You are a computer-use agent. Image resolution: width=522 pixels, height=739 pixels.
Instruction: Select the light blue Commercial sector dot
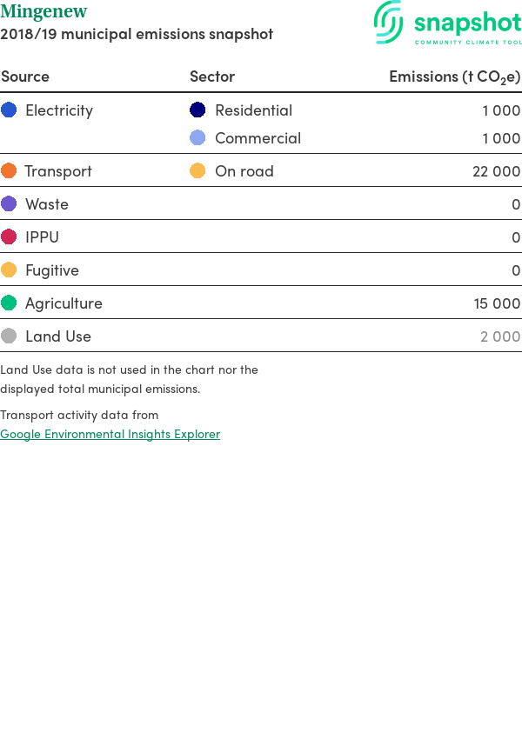click(197, 137)
